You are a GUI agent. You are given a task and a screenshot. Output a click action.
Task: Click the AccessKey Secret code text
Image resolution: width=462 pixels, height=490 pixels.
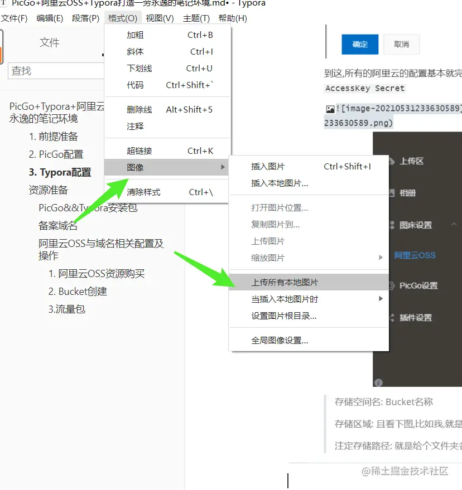click(365, 88)
